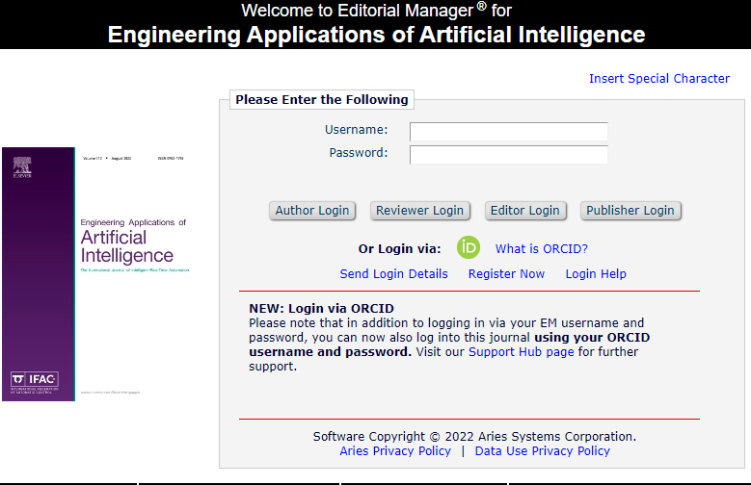Screen dimensions: 751x485
Task: Open the Login Help link
Action: (x=596, y=274)
